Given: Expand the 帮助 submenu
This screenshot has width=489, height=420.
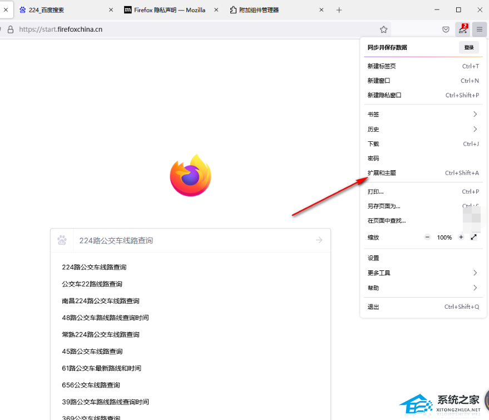Looking at the screenshot, I should point(423,288).
